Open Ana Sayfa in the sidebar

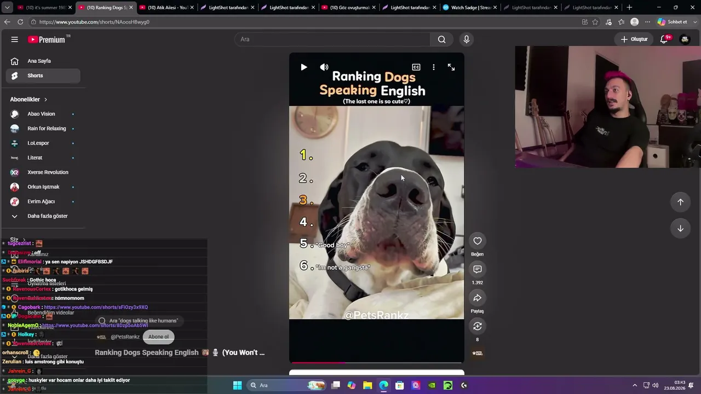(43, 61)
